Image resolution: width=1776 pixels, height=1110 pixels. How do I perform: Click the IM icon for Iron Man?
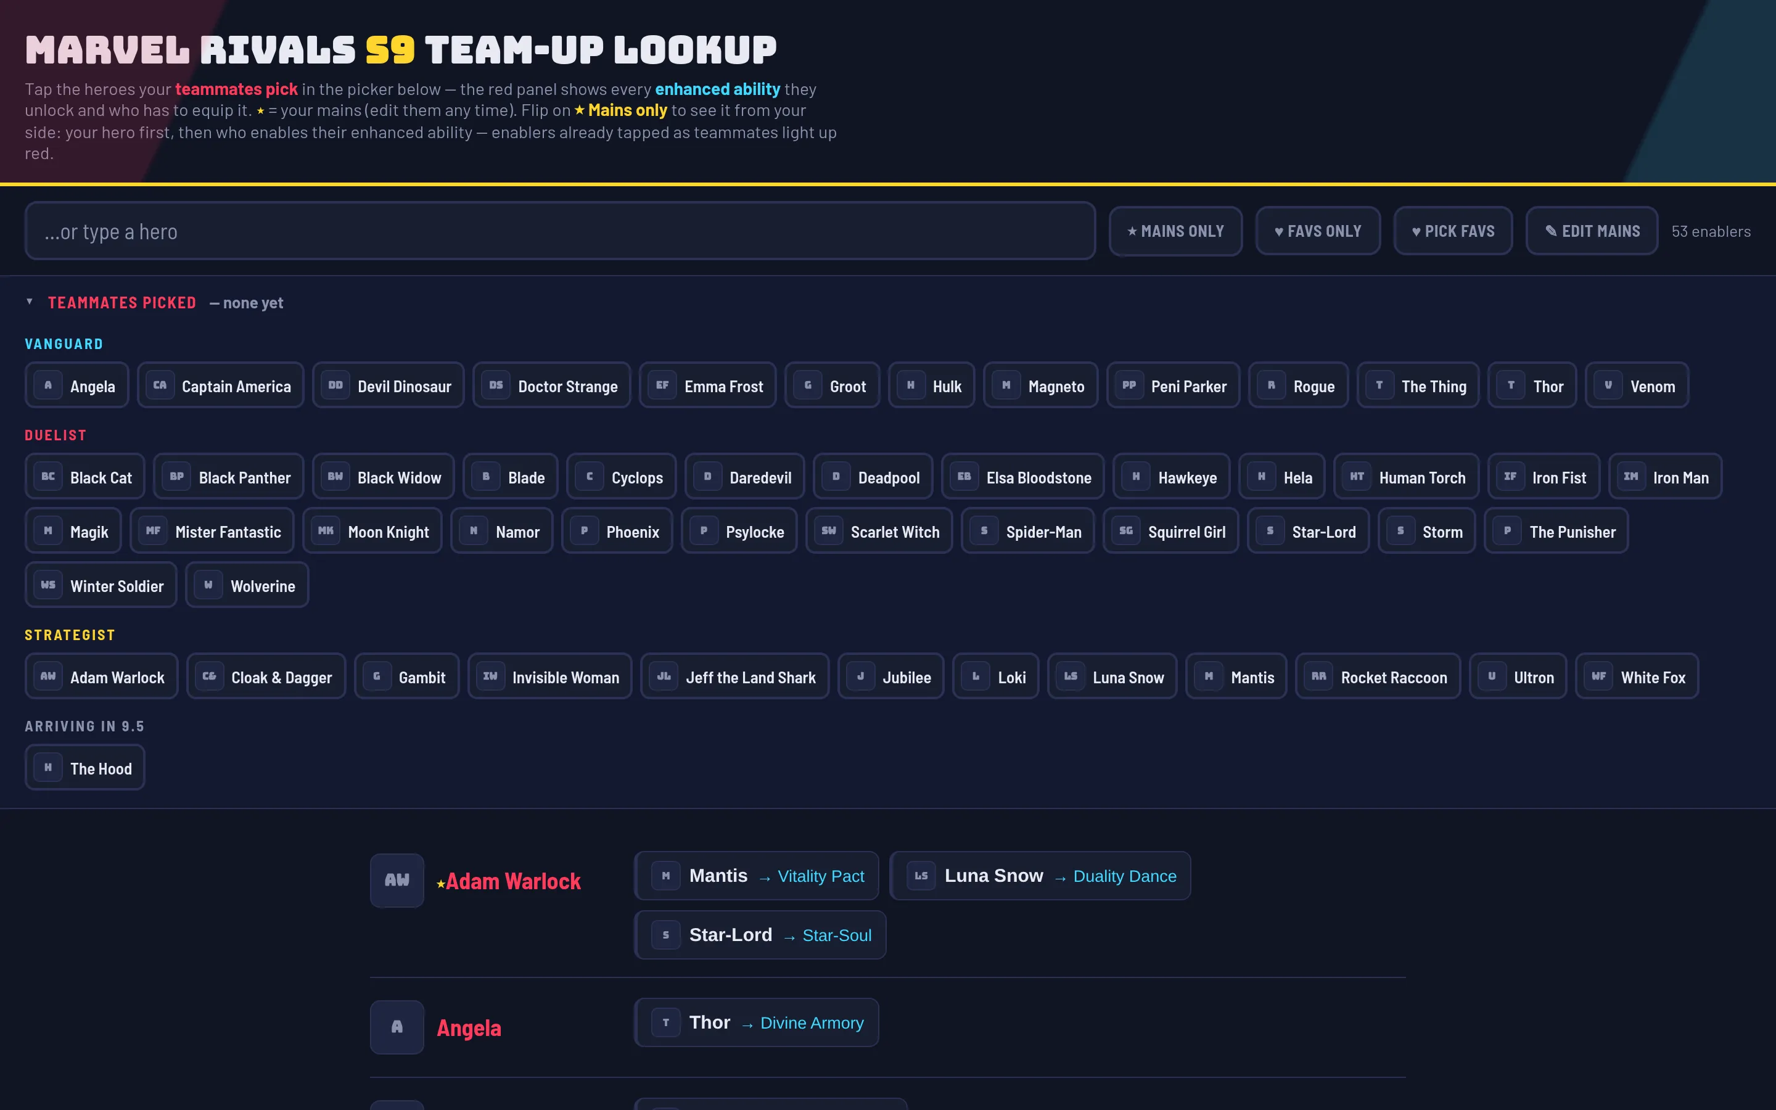(x=1630, y=477)
